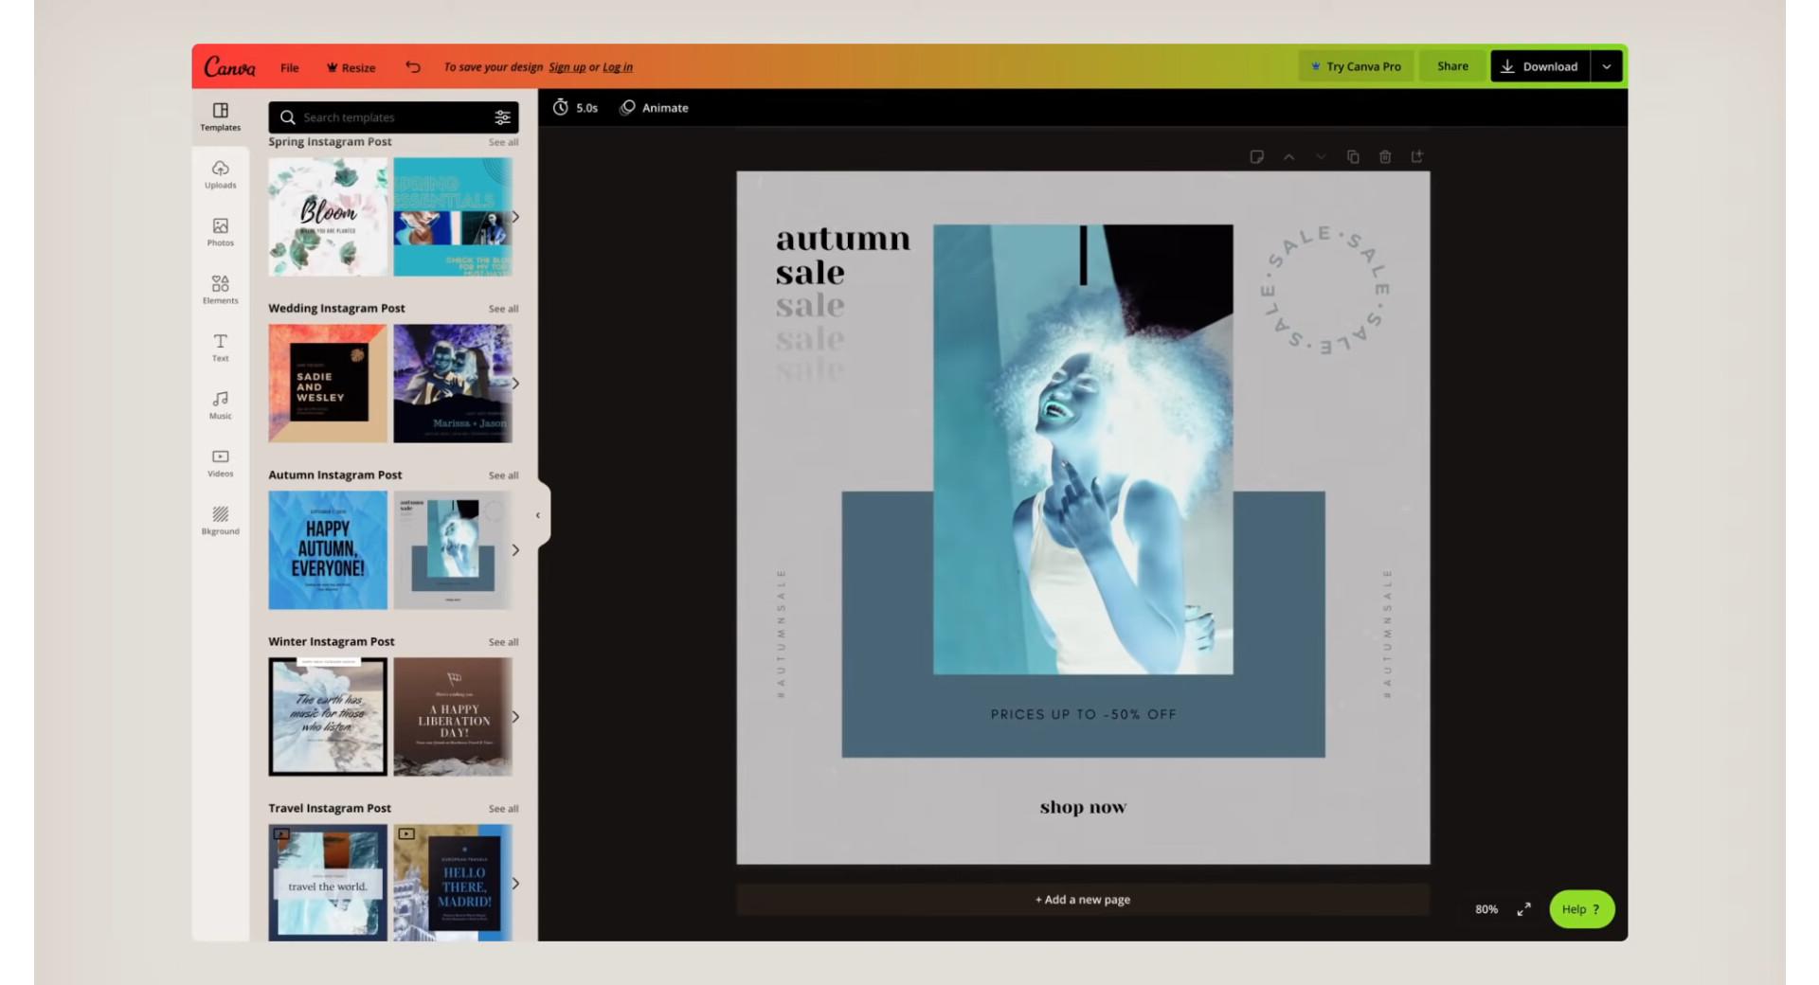Screen dimensions: 1819x985
Task: Follow the Sign up link
Action: (567, 67)
